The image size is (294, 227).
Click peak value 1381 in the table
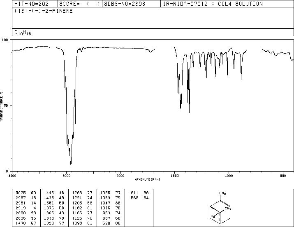pos(49,203)
